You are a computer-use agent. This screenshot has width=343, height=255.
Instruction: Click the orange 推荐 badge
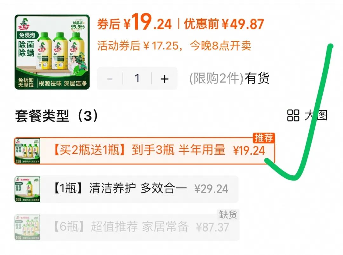pyautogui.click(x=264, y=138)
